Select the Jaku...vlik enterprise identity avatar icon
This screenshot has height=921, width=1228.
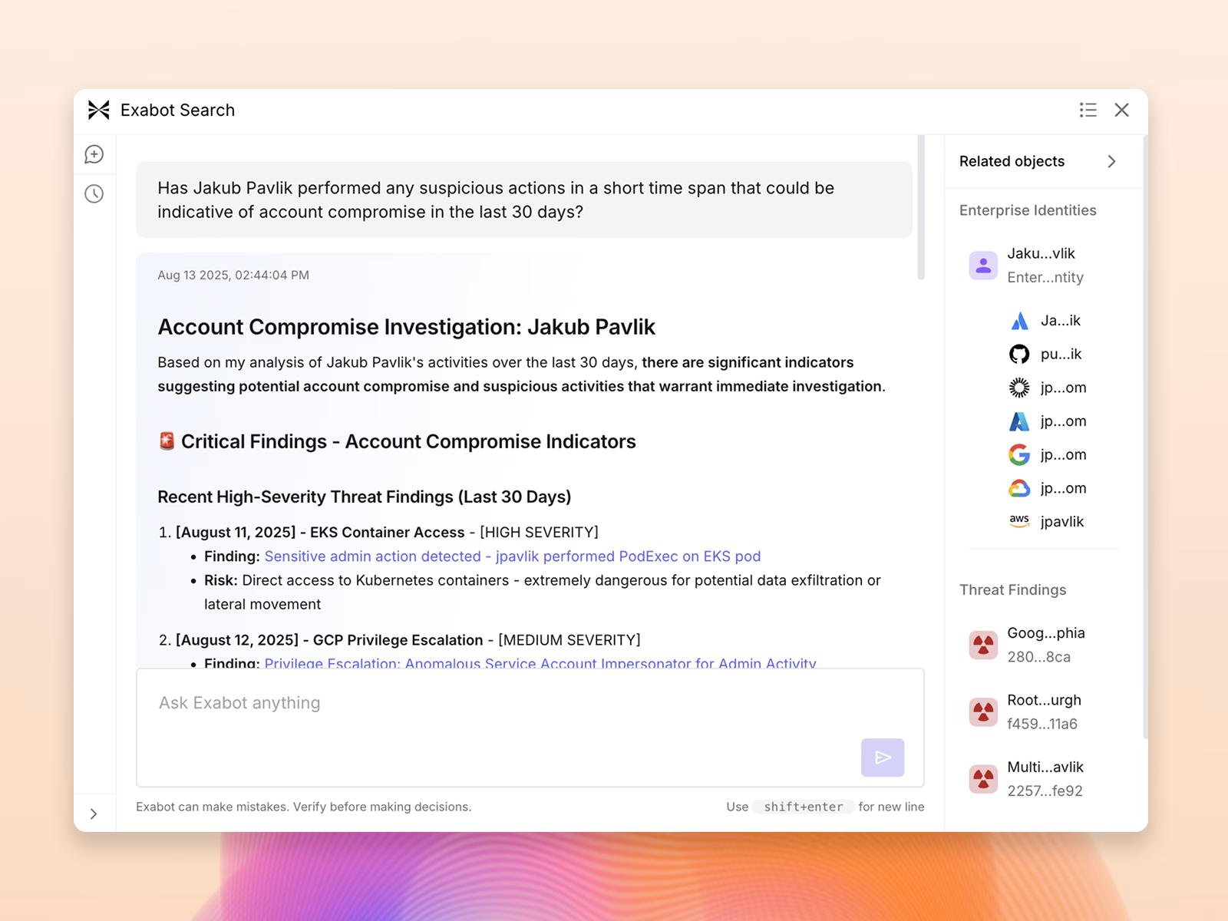(x=983, y=266)
